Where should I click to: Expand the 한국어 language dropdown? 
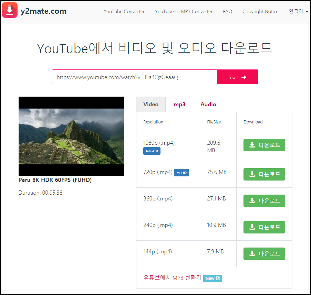pyautogui.click(x=298, y=11)
